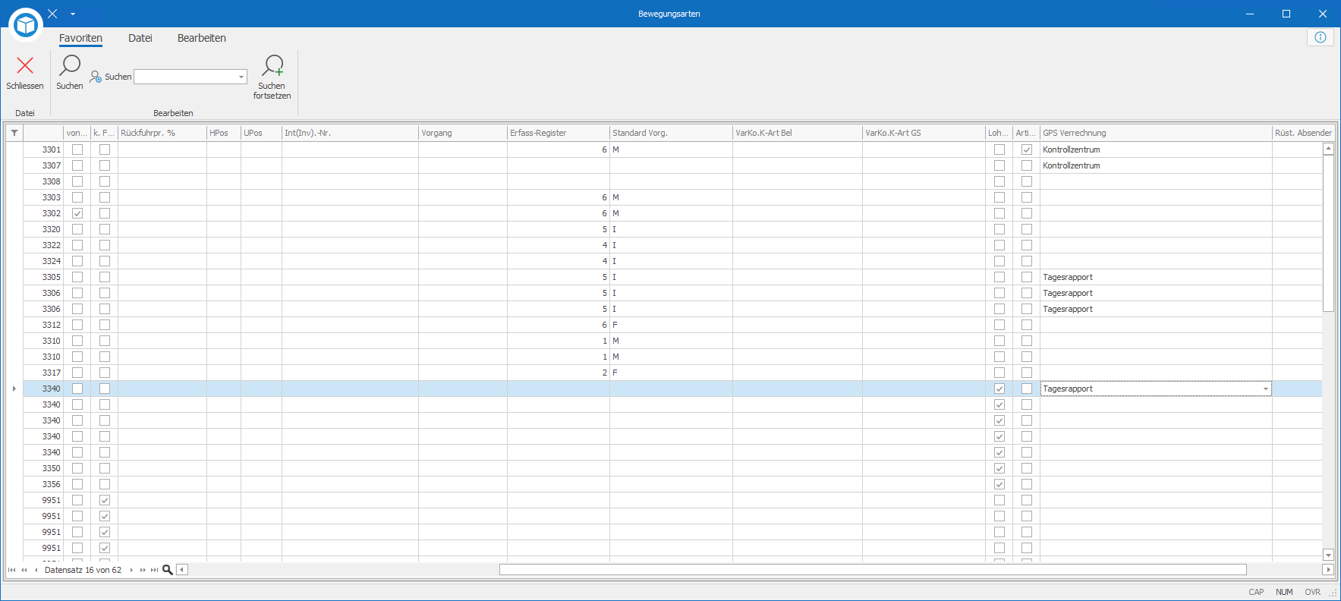The image size is (1341, 601).
Task: Click the small person-search icon beside Suchen field
Action: (x=96, y=77)
